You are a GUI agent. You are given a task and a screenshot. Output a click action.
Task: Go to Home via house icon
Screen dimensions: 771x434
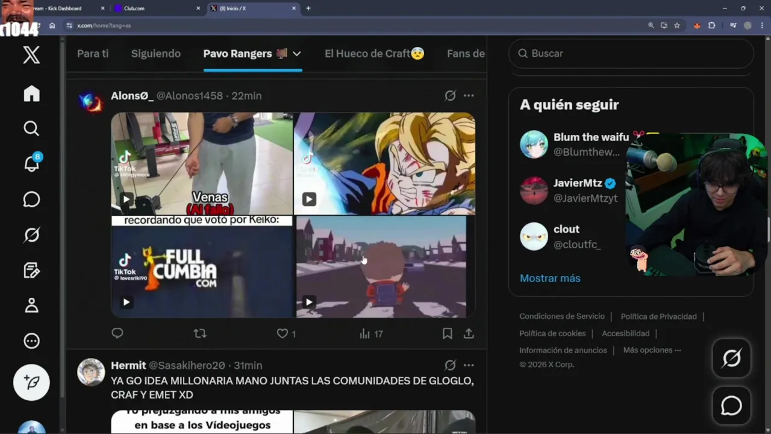pyautogui.click(x=31, y=93)
